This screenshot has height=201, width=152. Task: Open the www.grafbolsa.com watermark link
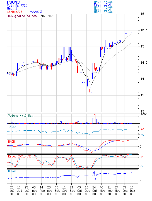[22, 16]
